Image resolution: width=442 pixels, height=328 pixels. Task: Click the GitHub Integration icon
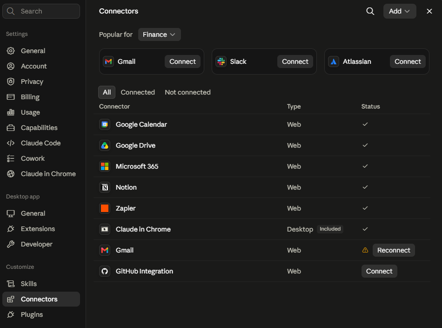coord(105,271)
